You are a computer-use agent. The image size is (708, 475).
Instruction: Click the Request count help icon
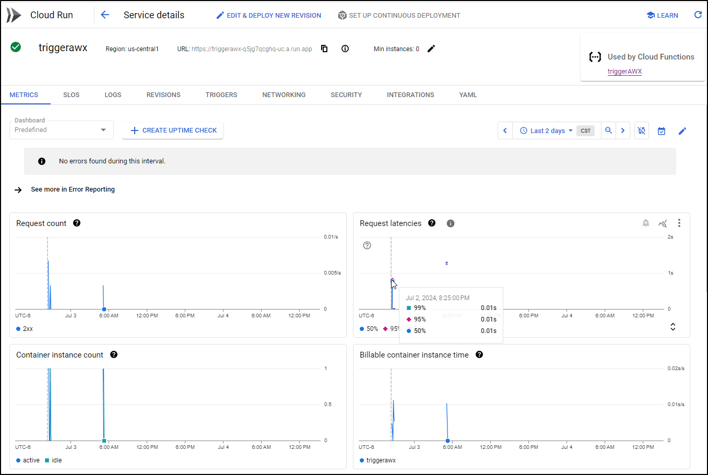(77, 223)
